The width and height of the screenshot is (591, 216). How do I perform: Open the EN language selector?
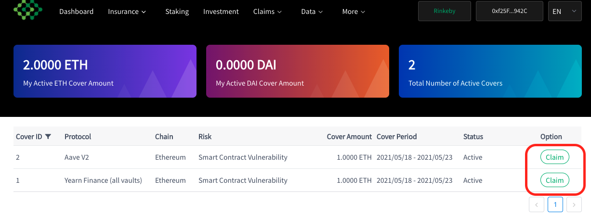click(565, 11)
